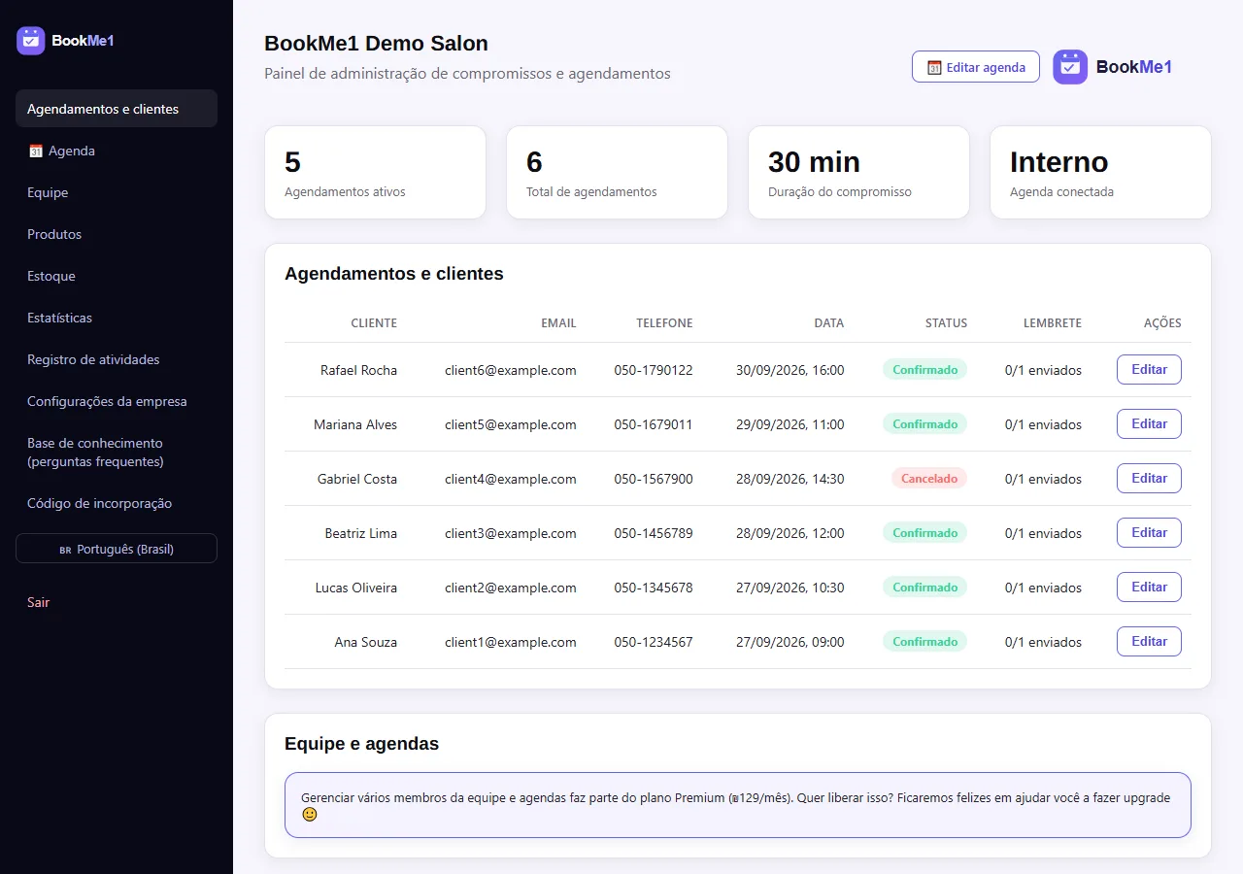Viewport: 1243px width, 874px height.
Task: Click Editar for Gabriel Costa
Action: click(x=1149, y=479)
